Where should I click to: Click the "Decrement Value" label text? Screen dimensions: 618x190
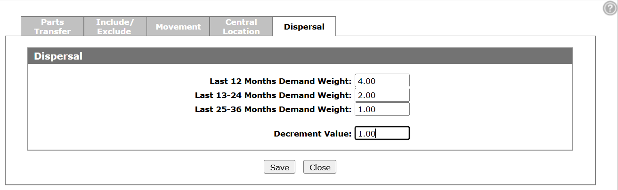(x=312, y=134)
